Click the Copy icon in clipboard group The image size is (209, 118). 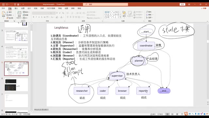pos(8,15)
